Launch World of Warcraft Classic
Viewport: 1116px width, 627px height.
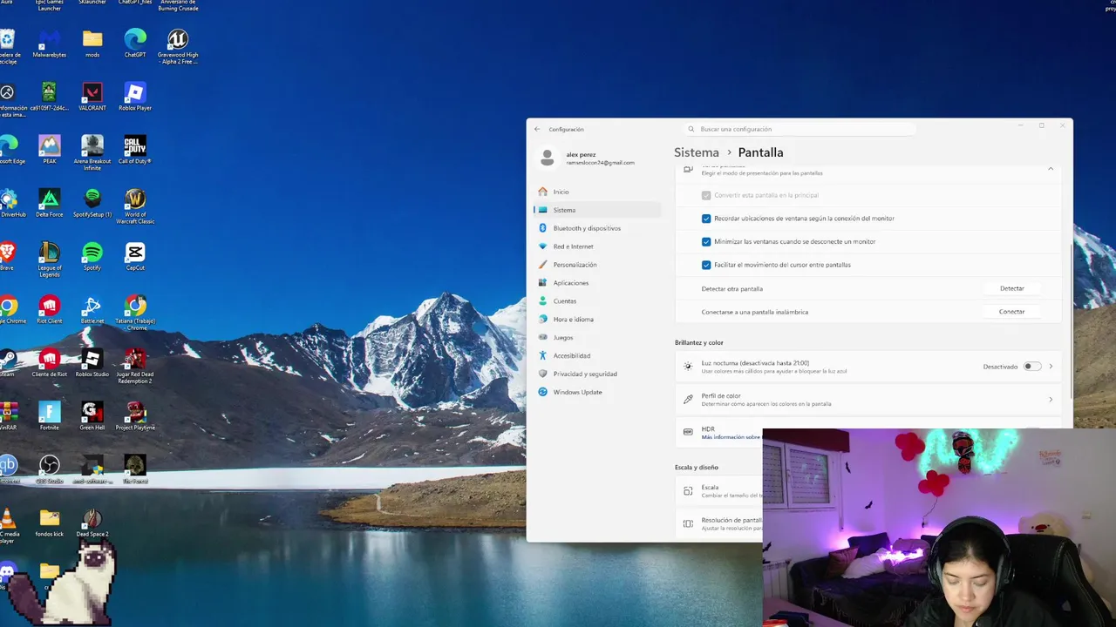pos(135,206)
